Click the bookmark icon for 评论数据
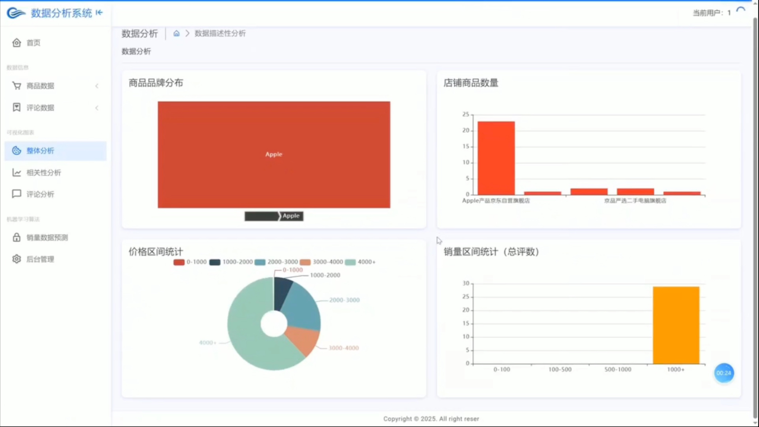 coord(17,107)
